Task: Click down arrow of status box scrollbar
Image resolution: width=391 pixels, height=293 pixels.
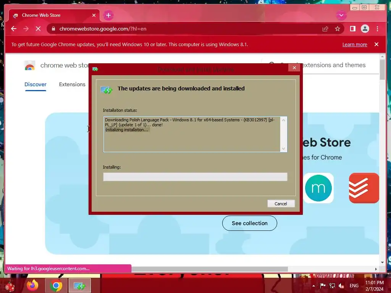Action: click(x=284, y=149)
